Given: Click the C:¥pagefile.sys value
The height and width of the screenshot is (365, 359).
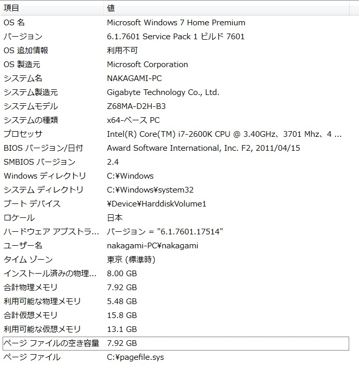Looking at the screenshot, I should coord(135,358).
